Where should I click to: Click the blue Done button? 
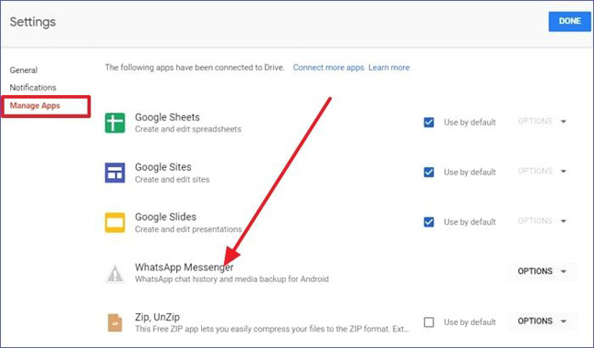coord(569,21)
